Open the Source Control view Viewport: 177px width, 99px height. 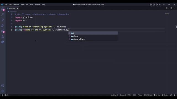click(3, 20)
